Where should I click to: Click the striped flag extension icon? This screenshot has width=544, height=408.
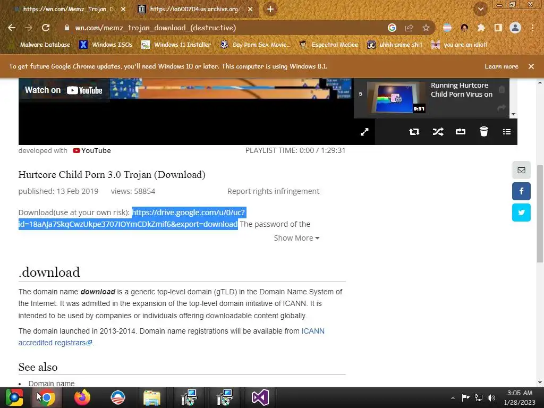coord(447,28)
